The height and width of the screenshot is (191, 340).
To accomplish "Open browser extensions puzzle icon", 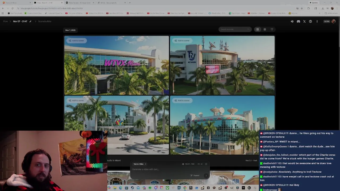I will pyautogui.click(x=308, y=8).
